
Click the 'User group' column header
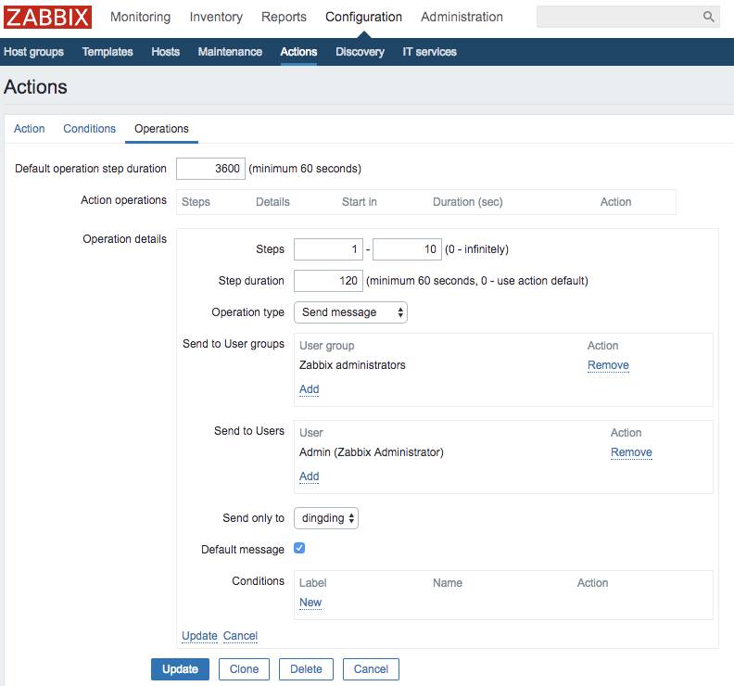click(327, 346)
